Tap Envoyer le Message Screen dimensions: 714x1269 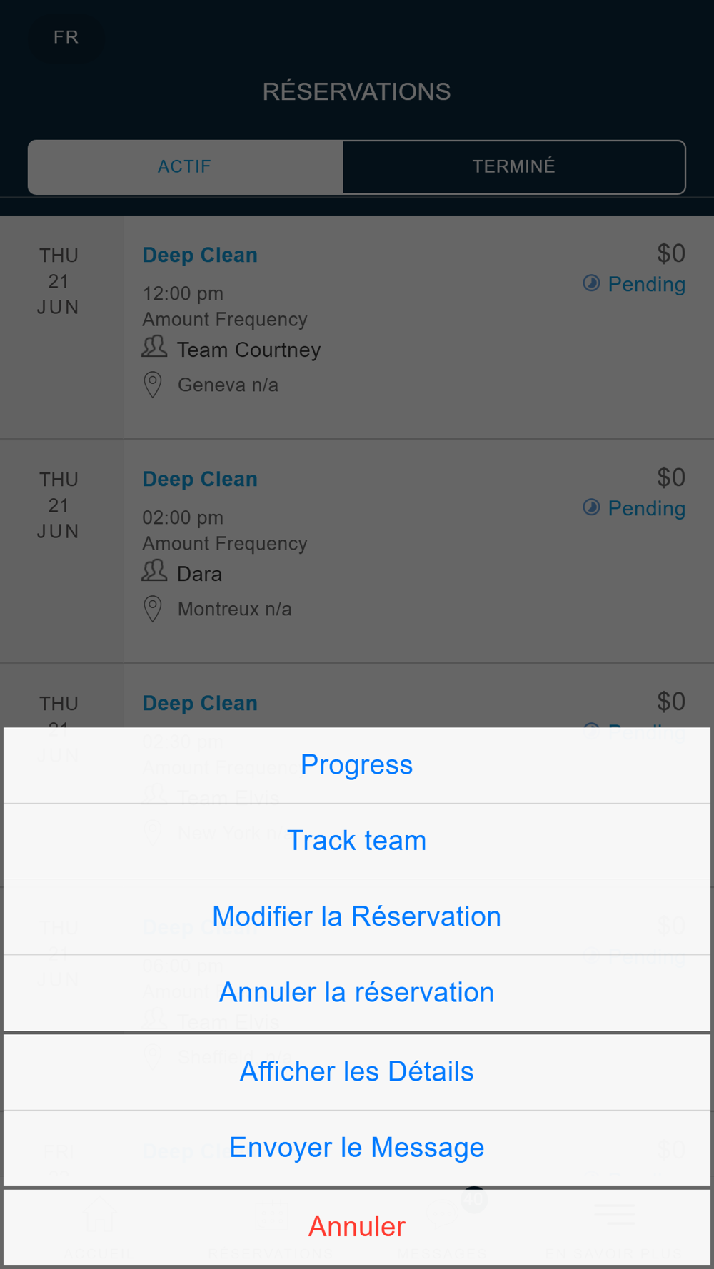[356, 1148]
